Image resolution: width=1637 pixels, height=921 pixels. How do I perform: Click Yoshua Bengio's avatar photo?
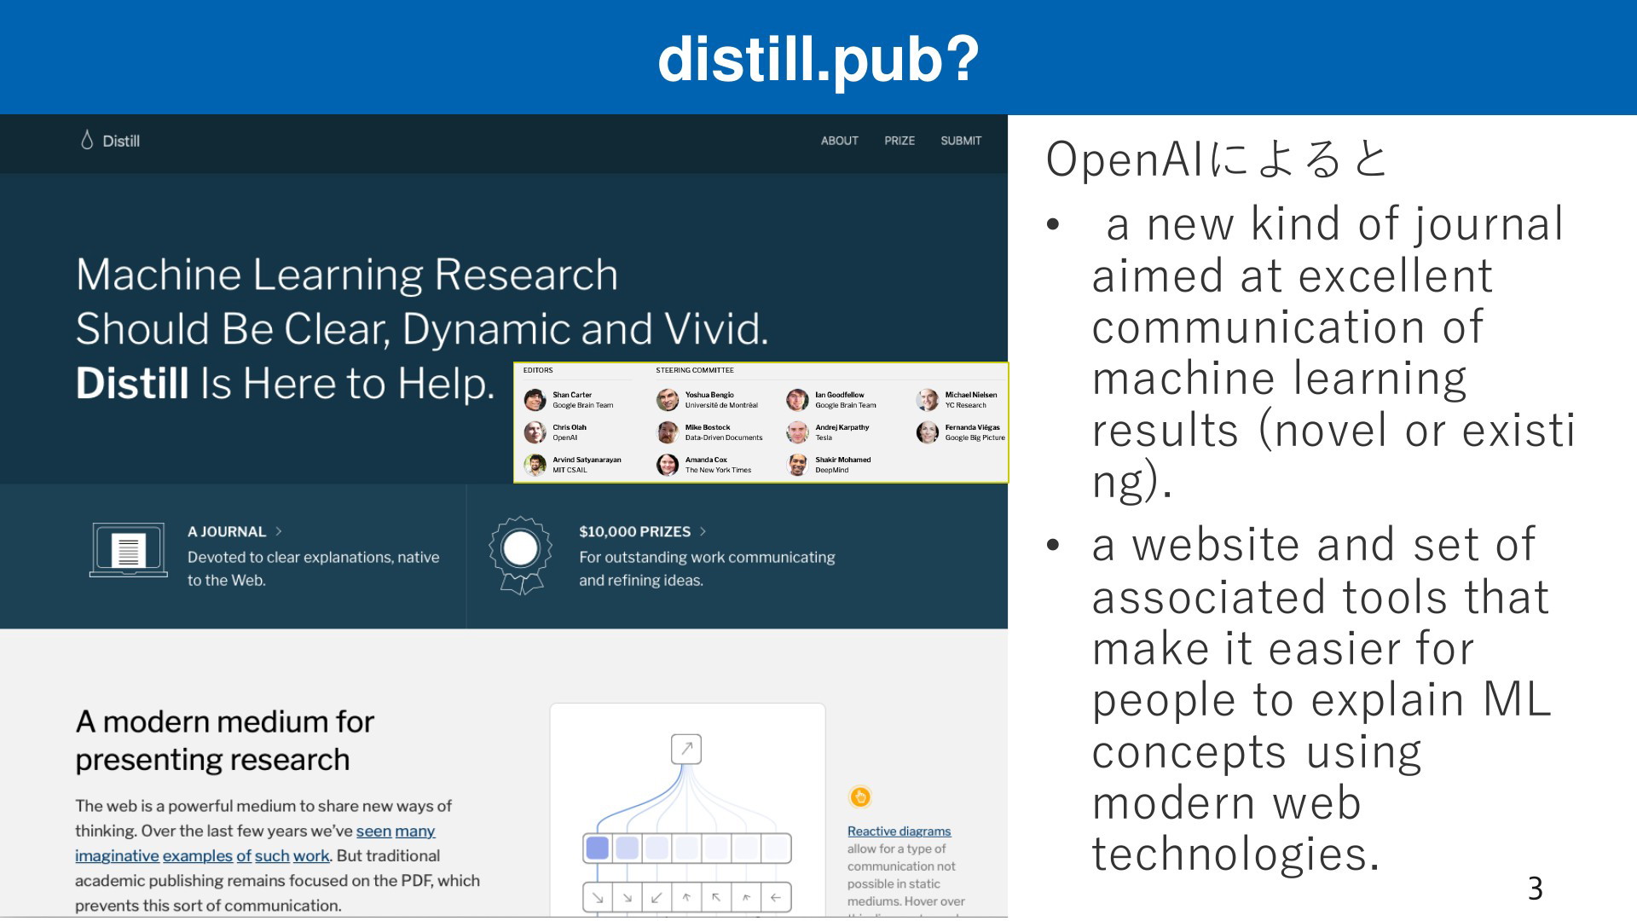668,400
